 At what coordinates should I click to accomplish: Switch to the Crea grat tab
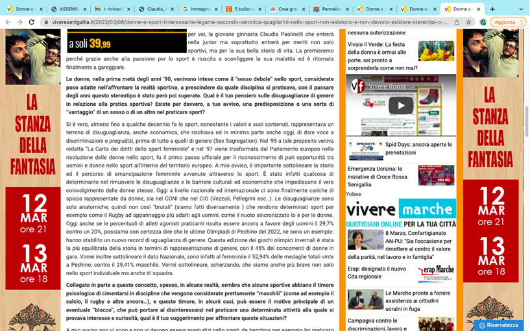click(x=285, y=9)
